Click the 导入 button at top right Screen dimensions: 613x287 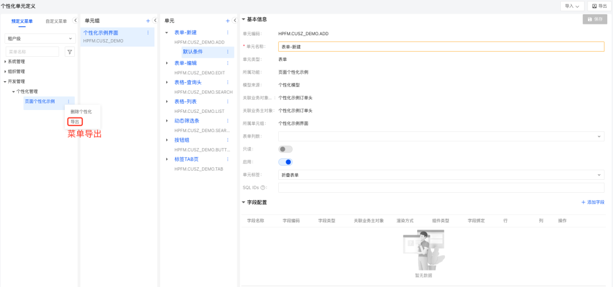(572, 6)
